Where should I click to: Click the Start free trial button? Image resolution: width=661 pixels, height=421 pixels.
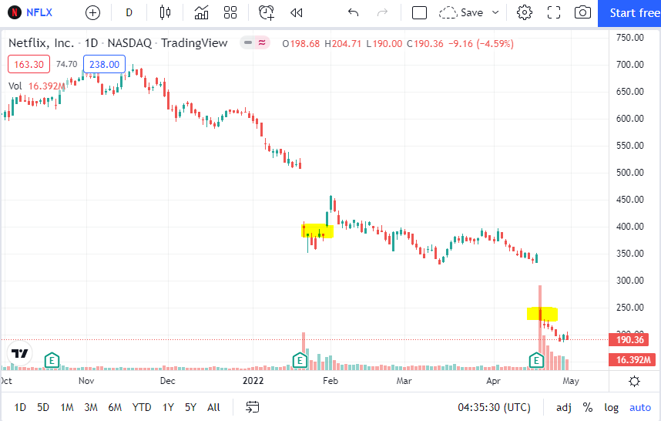(x=629, y=13)
